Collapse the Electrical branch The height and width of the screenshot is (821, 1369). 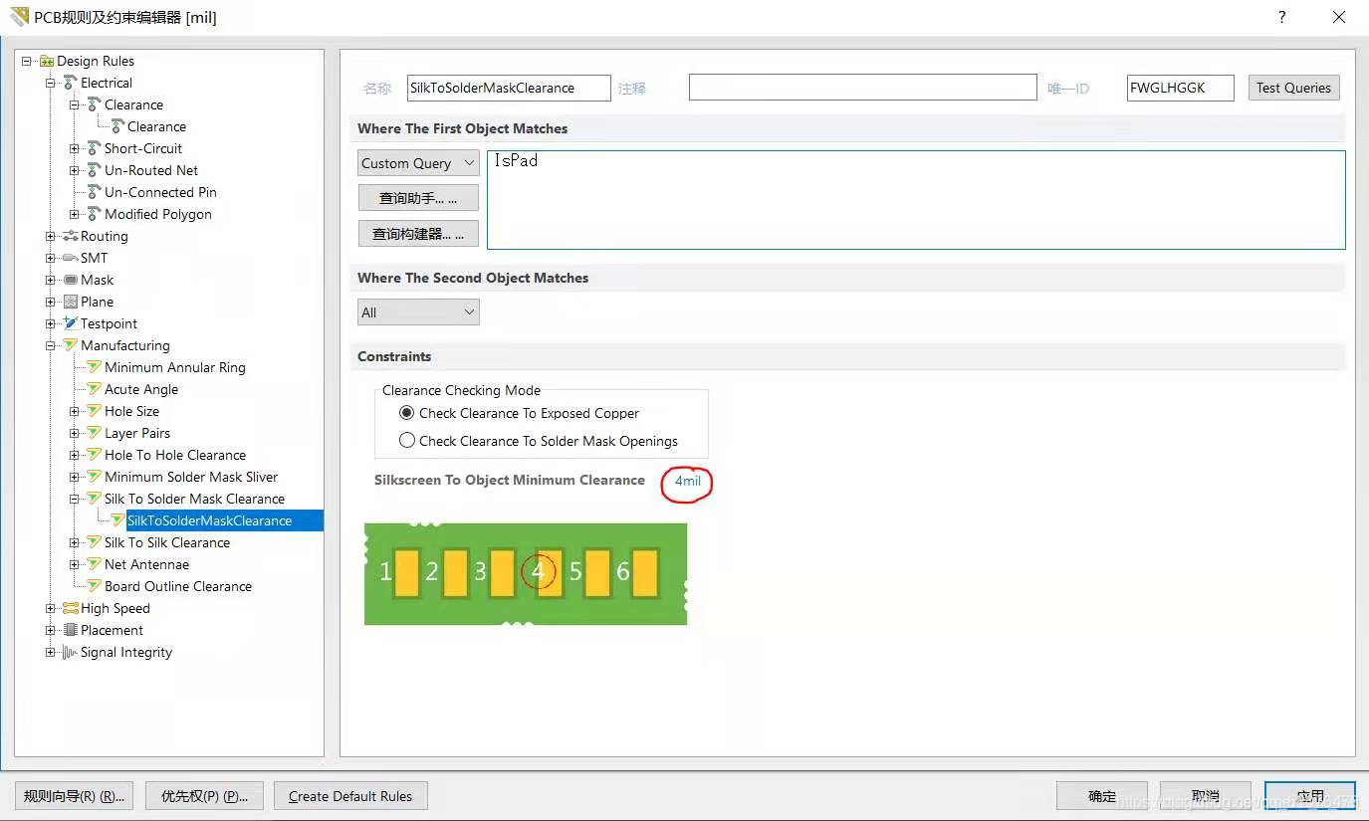click(51, 83)
